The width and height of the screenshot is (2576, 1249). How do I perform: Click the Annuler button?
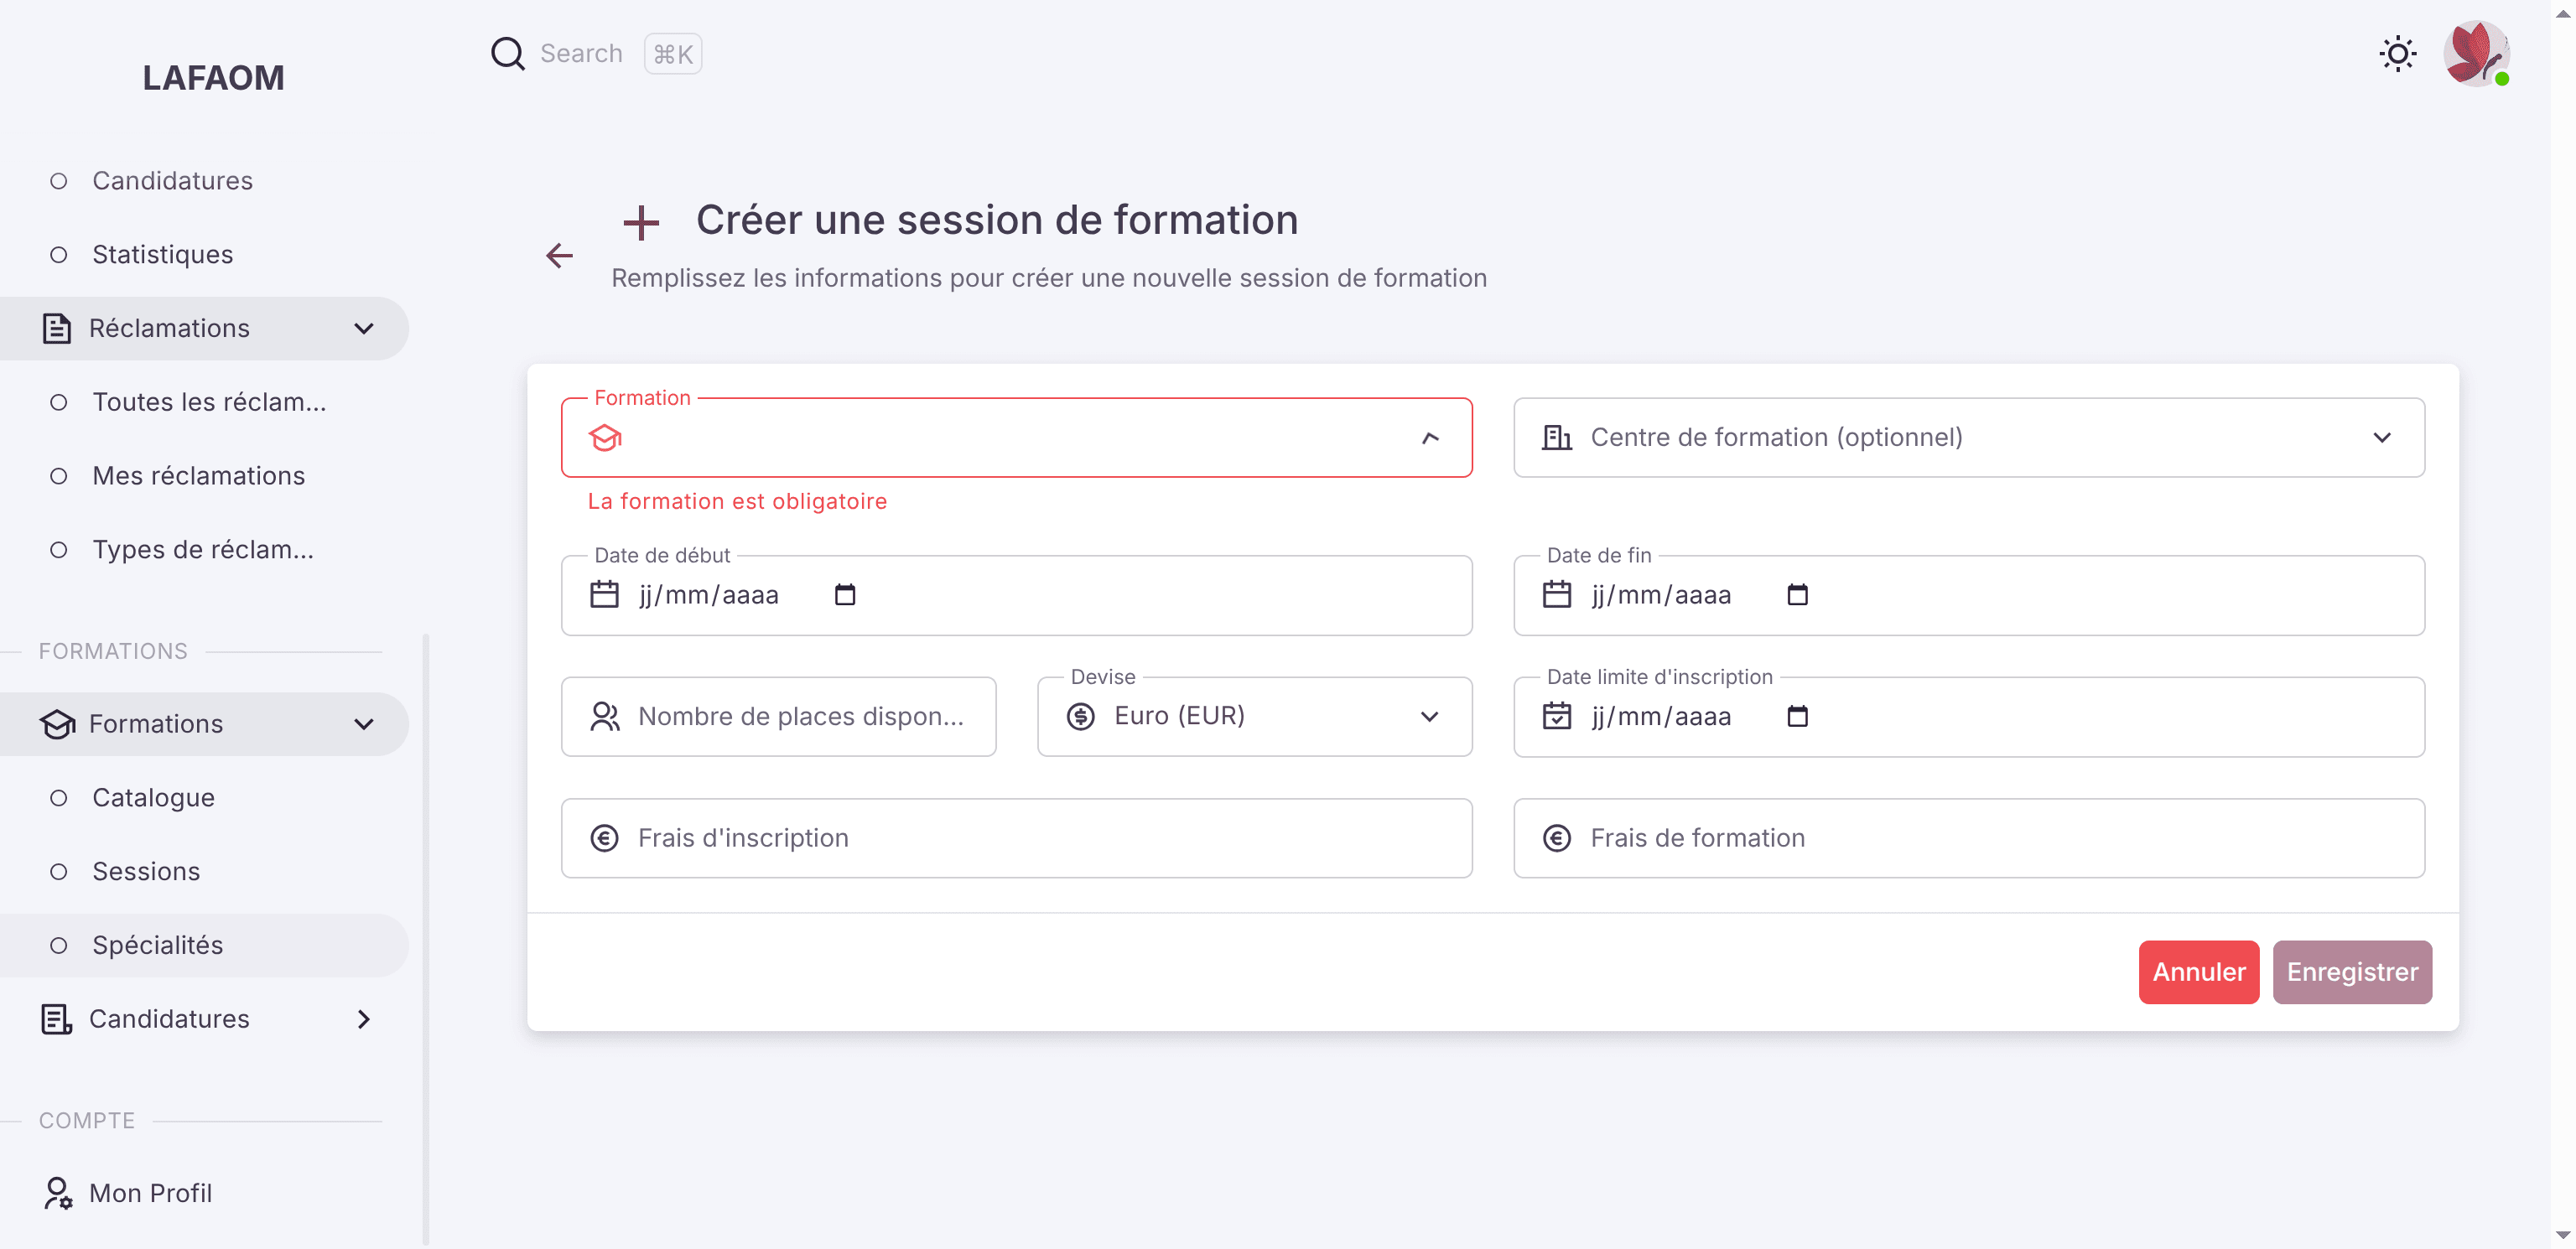click(2198, 972)
